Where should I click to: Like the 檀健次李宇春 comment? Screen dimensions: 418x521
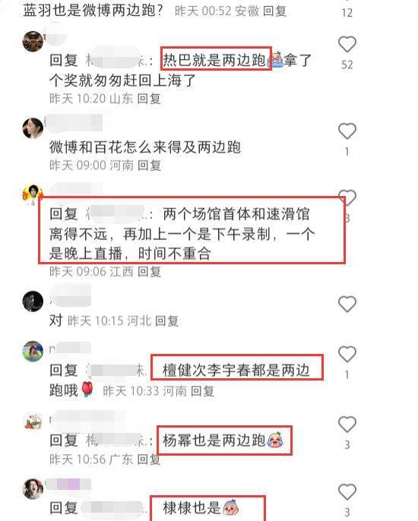tap(347, 354)
